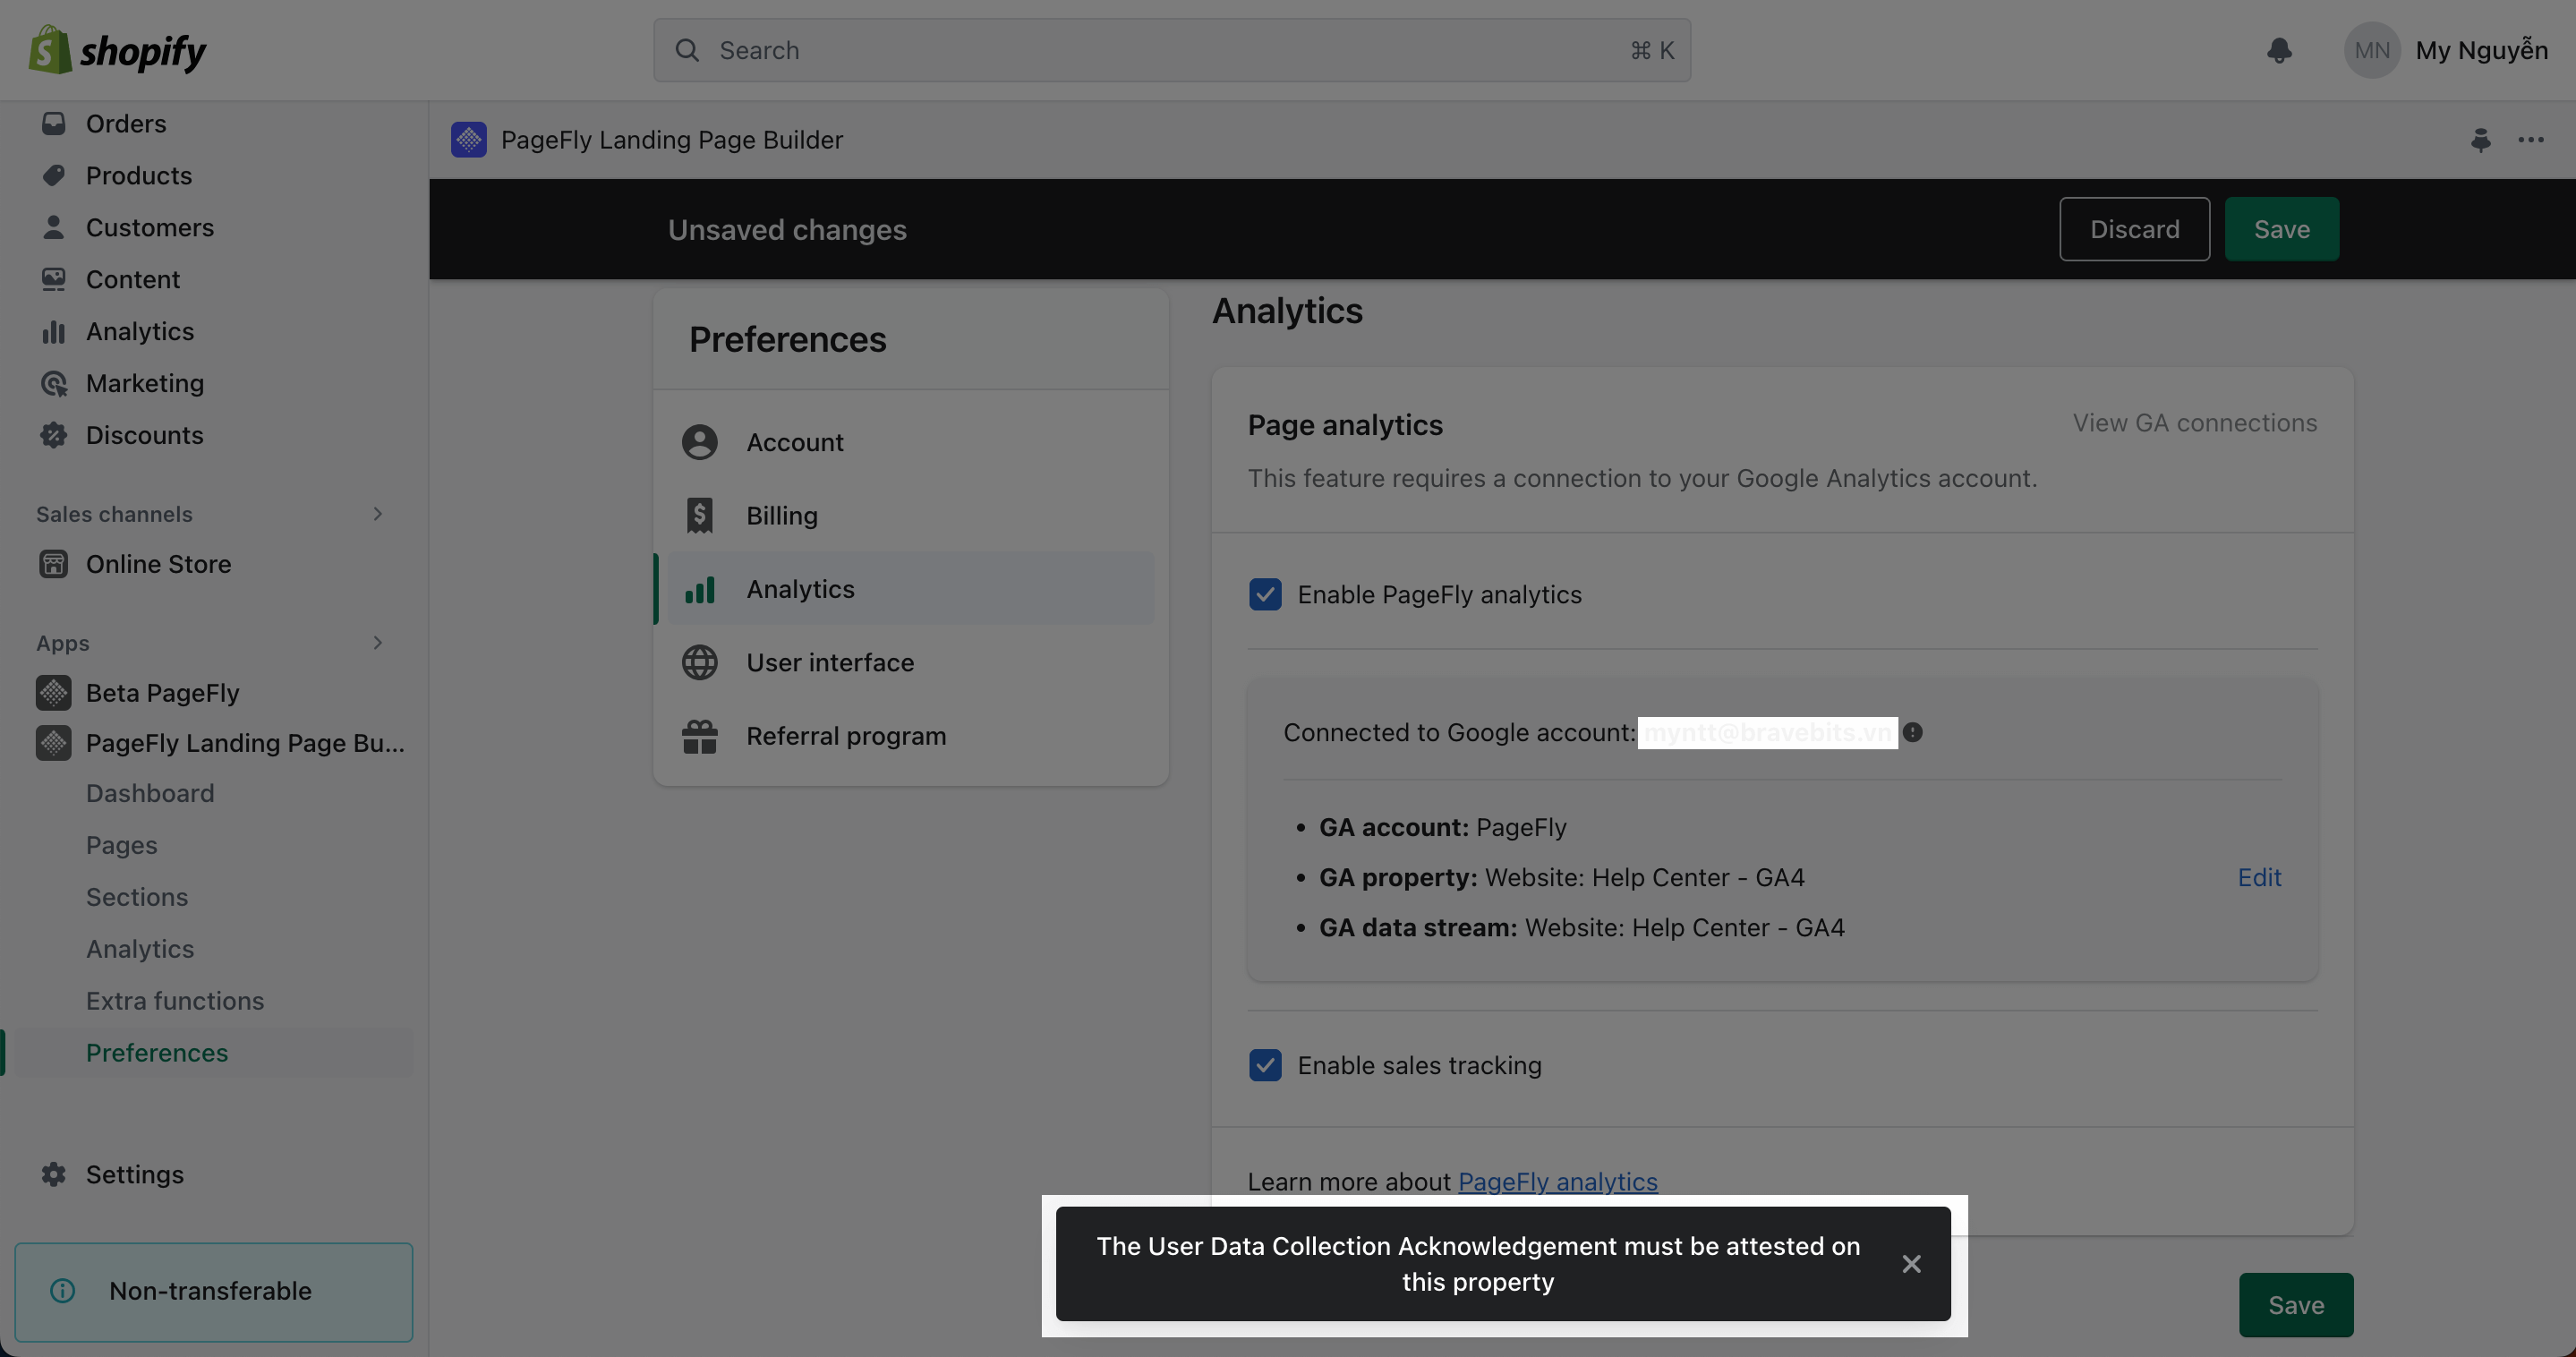The height and width of the screenshot is (1357, 2576).
Task: Click the Marketing target icon
Action: [54, 383]
